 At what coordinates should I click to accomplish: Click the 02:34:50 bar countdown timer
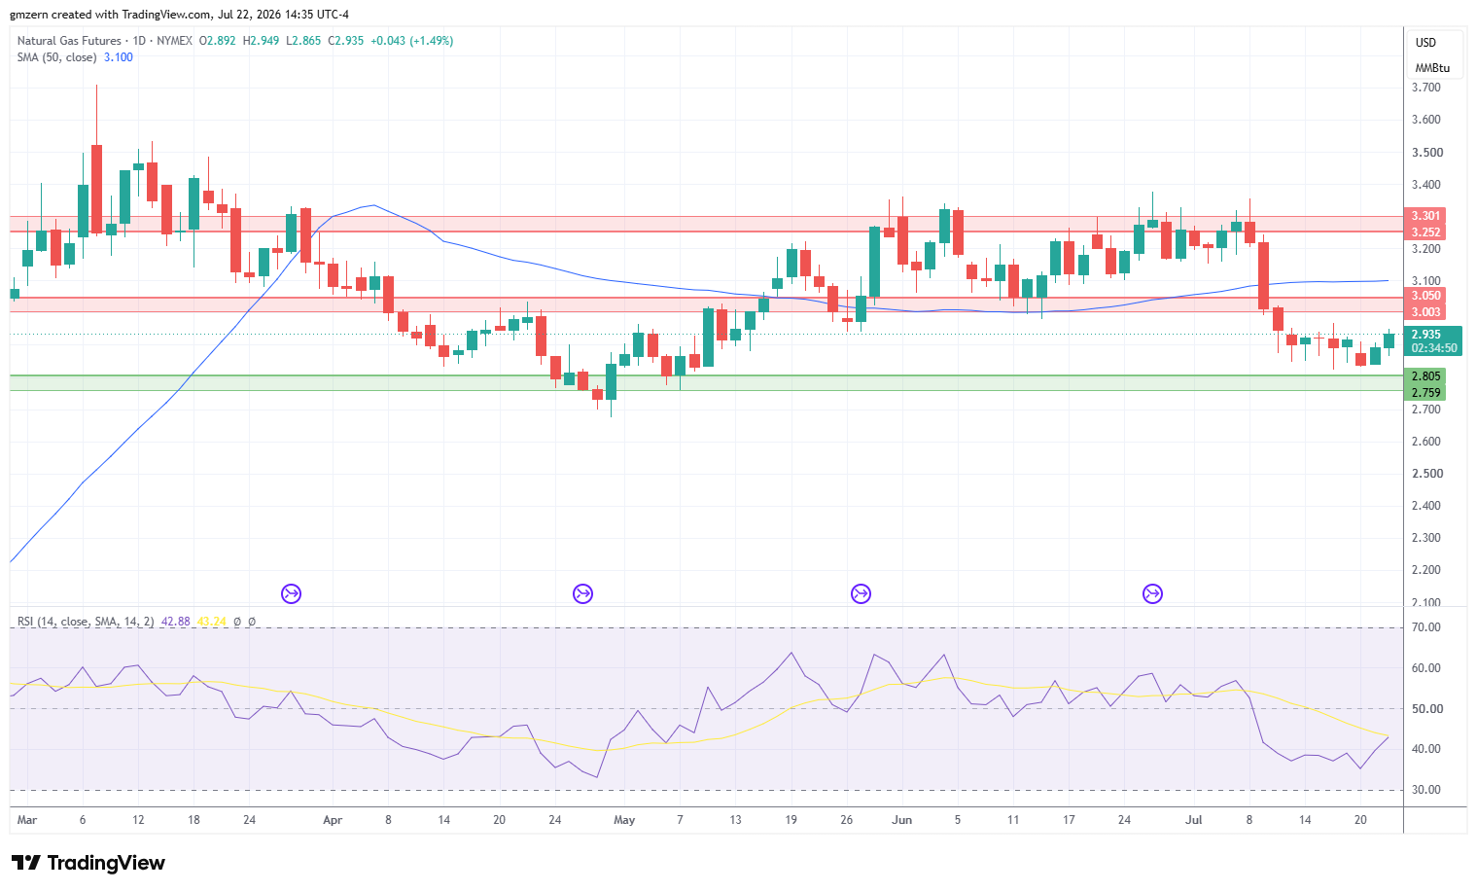point(1434,348)
